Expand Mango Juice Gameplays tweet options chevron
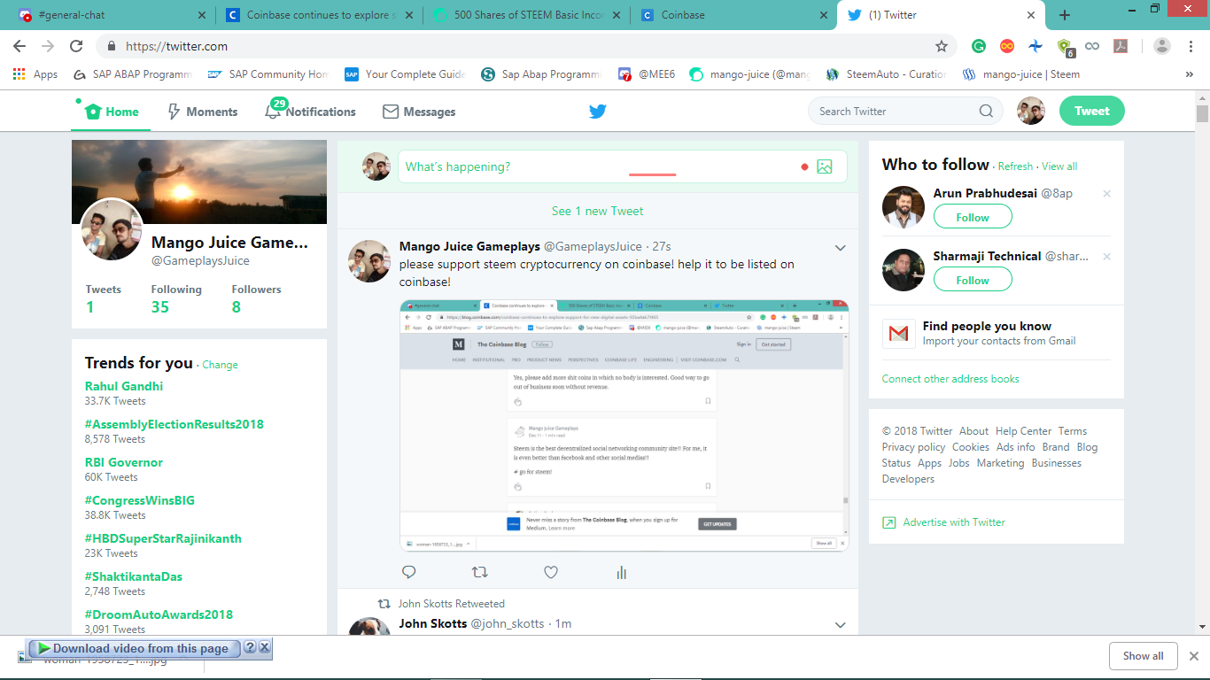This screenshot has width=1210, height=680. click(x=841, y=248)
